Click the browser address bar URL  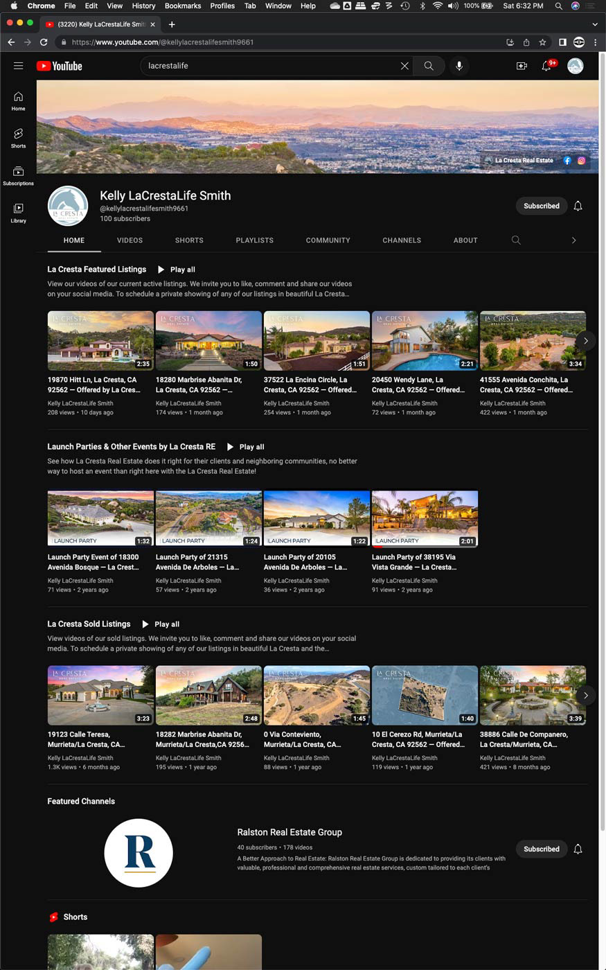(x=163, y=42)
